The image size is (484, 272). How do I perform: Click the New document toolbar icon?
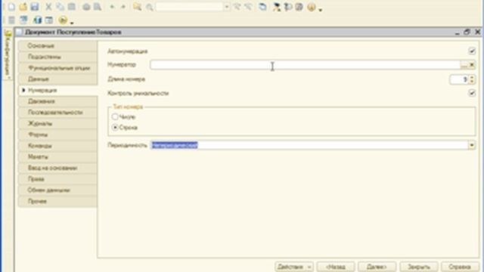click(12, 7)
